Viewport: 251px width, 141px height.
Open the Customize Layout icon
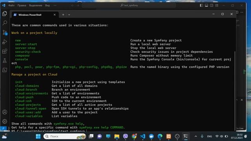point(217,5)
